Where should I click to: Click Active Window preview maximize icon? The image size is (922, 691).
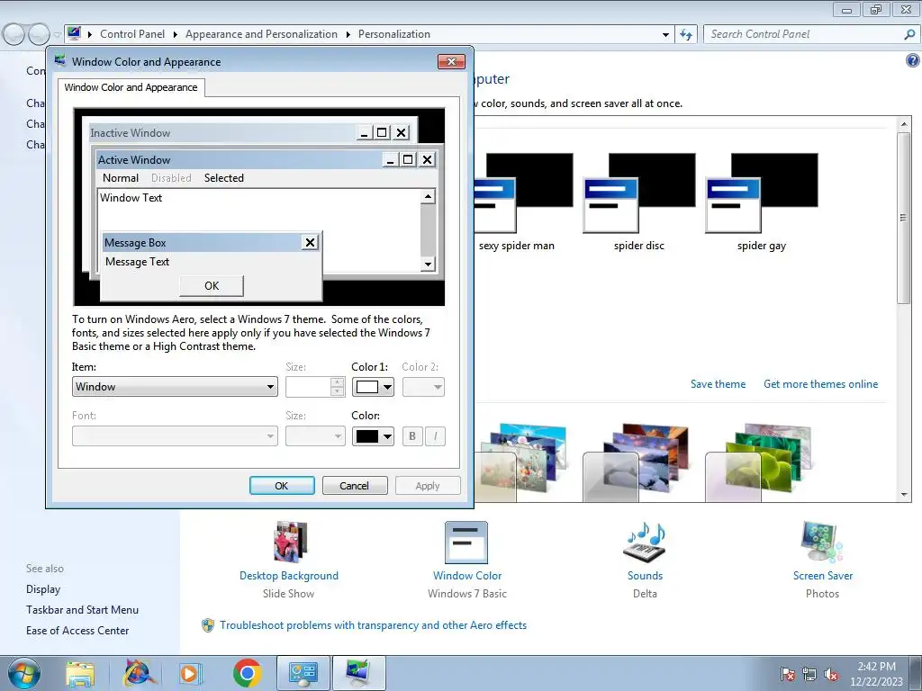408,159
